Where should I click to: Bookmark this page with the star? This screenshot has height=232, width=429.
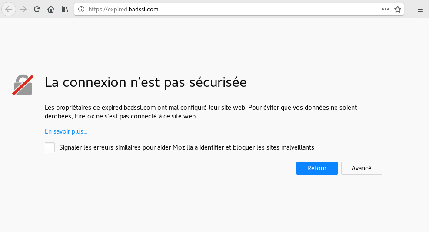[397, 9]
